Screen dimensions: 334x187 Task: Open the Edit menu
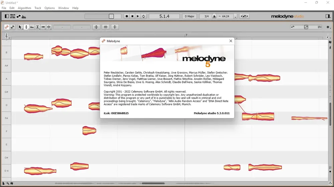pos(12,8)
